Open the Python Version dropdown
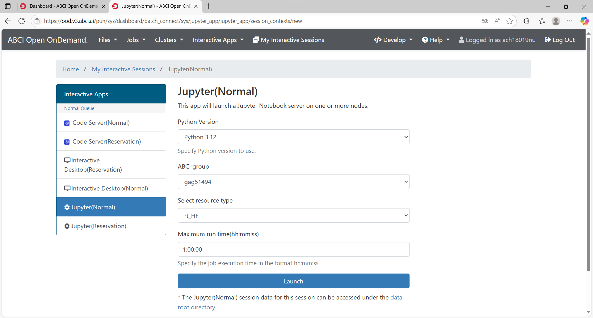 pos(293,137)
